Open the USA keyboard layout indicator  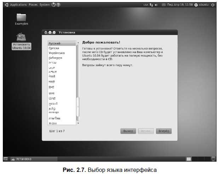click(x=145, y=5)
